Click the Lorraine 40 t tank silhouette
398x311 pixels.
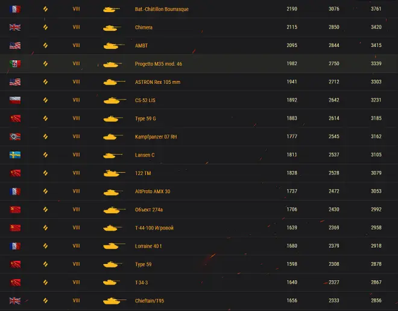pos(112,246)
